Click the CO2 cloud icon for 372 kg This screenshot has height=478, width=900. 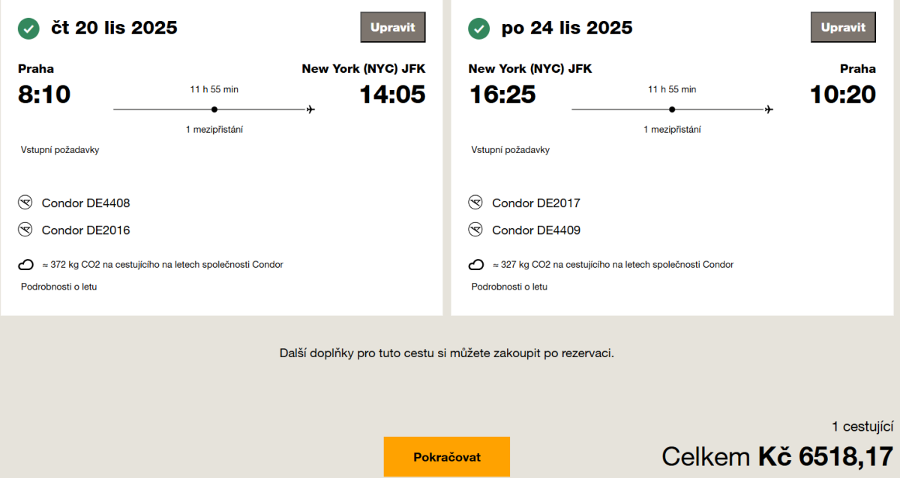click(25, 265)
